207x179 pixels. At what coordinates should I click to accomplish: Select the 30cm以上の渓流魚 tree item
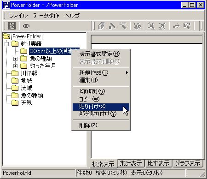point(51,51)
